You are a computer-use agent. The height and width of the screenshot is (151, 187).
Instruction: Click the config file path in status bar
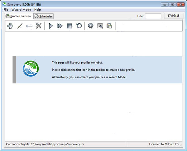click(x=58, y=144)
